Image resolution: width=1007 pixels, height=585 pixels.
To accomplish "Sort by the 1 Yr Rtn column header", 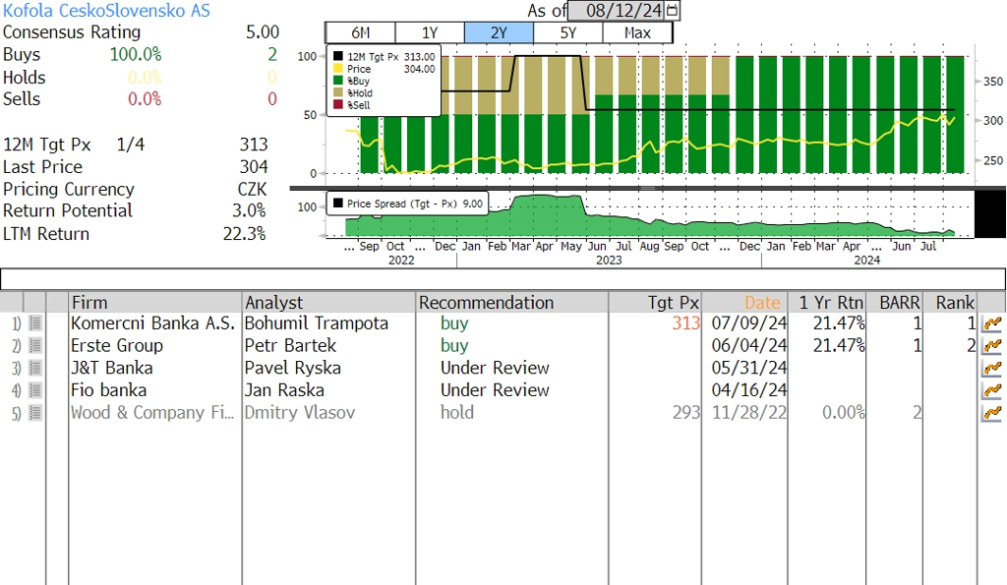I will coord(827,302).
